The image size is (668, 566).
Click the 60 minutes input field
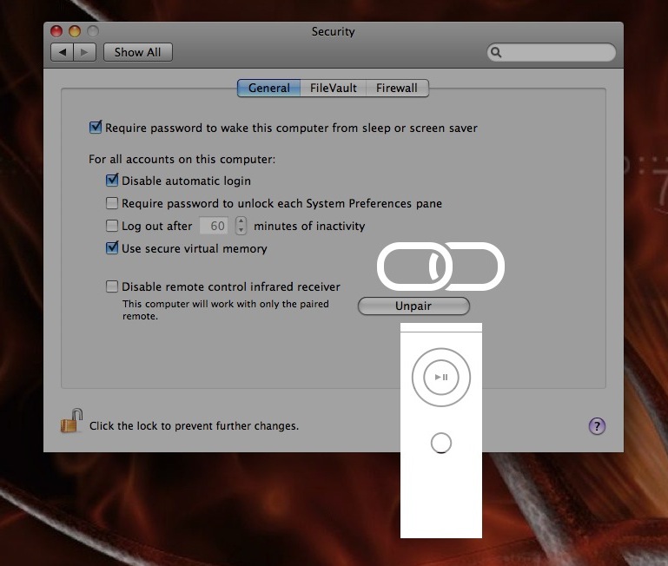214,226
